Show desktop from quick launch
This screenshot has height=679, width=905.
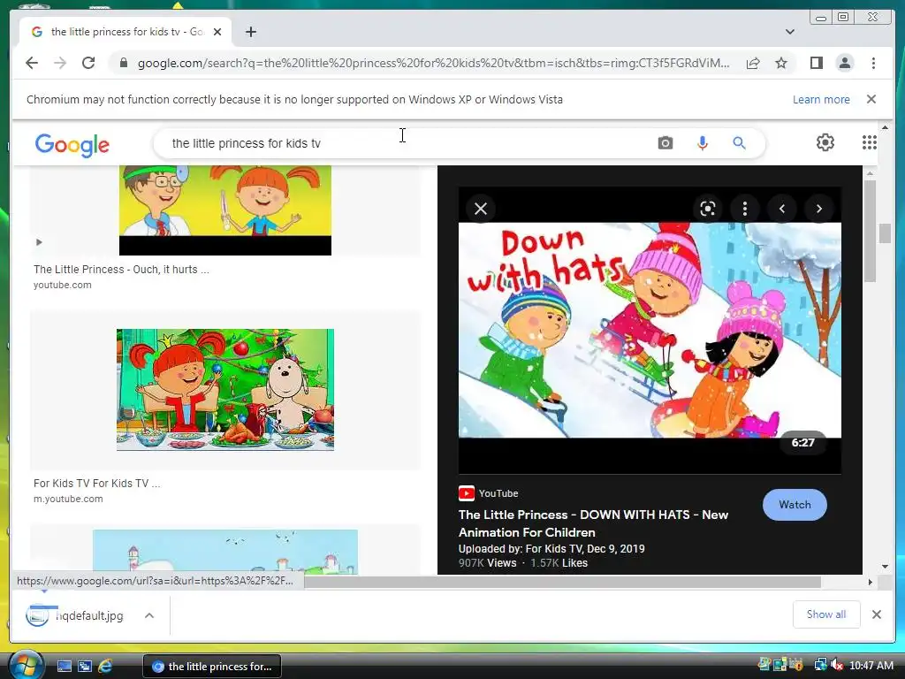pyautogui.click(x=64, y=666)
